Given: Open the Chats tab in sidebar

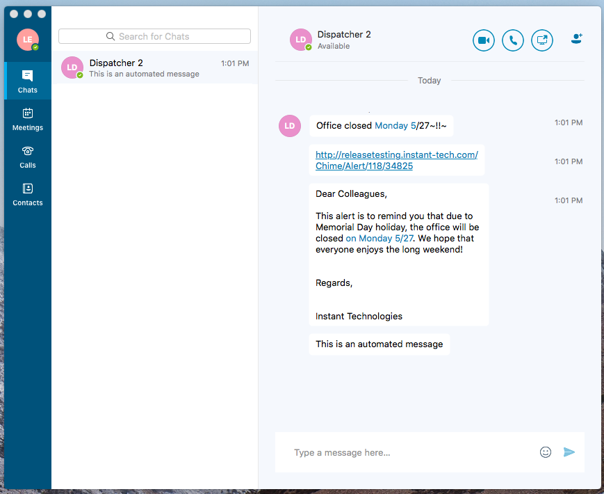Looking at the screenshot, I should tap(28, 81).
